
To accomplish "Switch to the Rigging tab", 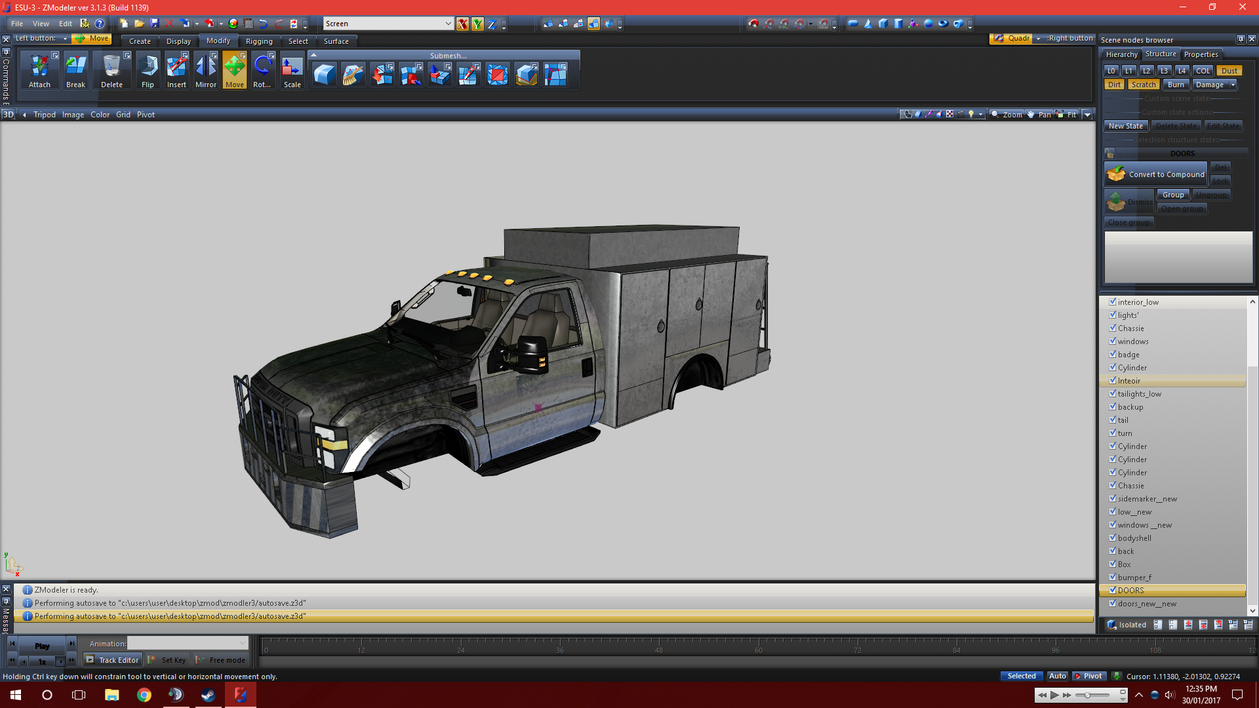I will click(x=259, y=41).
